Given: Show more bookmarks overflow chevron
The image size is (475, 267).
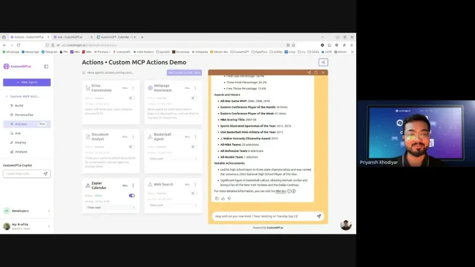Looking at the screenshot, I should pos(352,52).
